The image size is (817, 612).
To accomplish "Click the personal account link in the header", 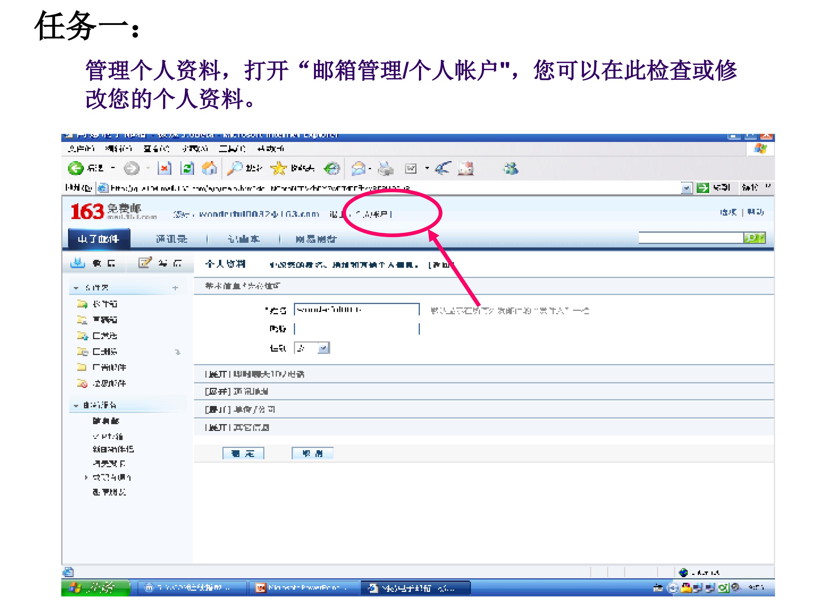I will (x=372, y=214).
